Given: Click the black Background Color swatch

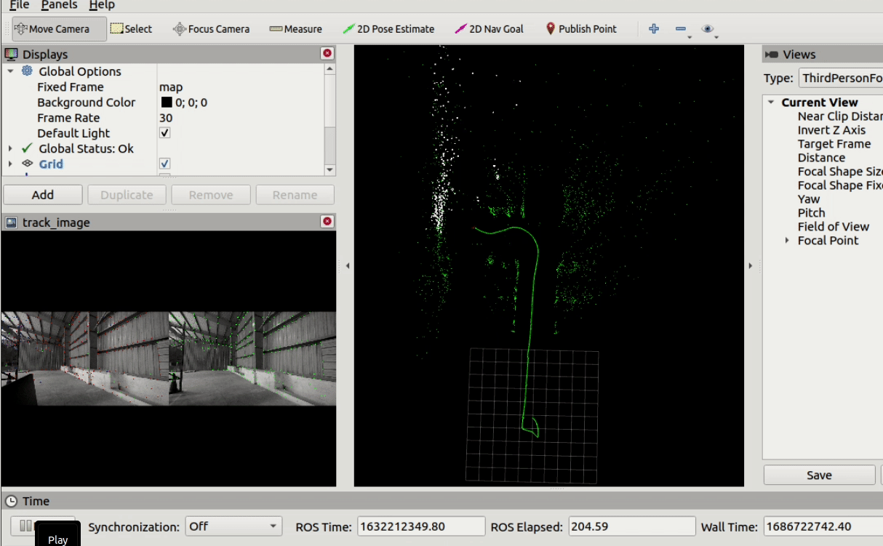Looking at the screenshot, I should (167, 103).
